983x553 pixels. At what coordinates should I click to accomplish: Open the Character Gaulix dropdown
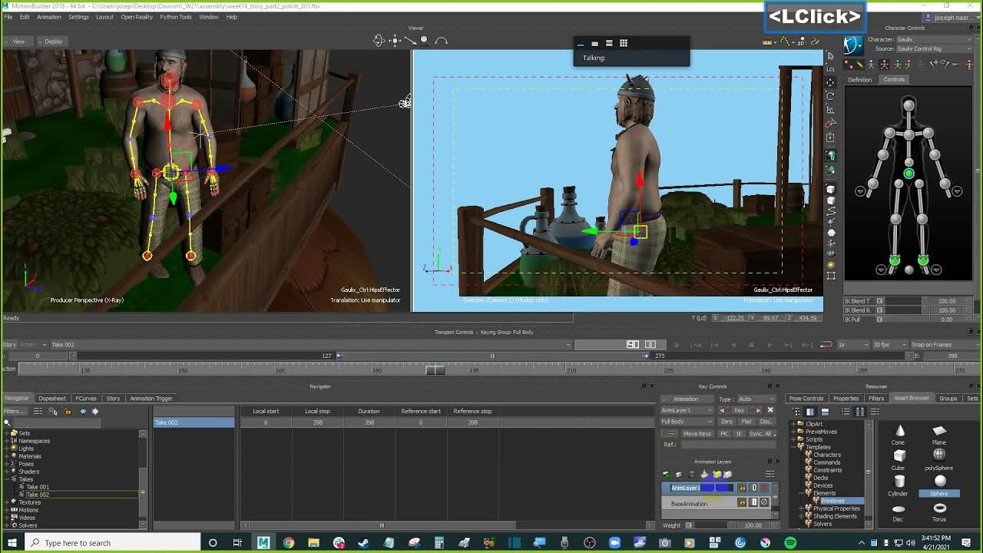pos(935,39)
